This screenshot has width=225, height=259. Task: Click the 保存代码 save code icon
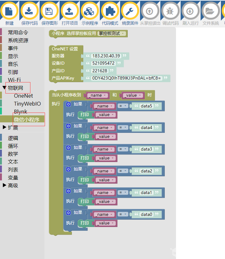[29, 11]
